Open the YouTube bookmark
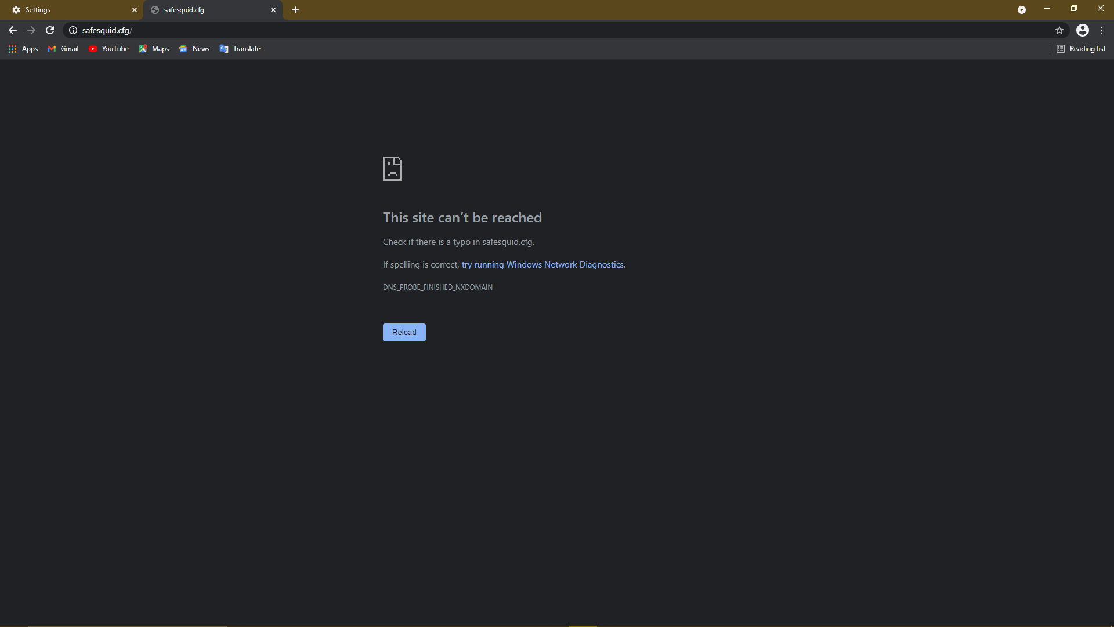This screenshot has height=627, width=1114. (x=109, y=49)
